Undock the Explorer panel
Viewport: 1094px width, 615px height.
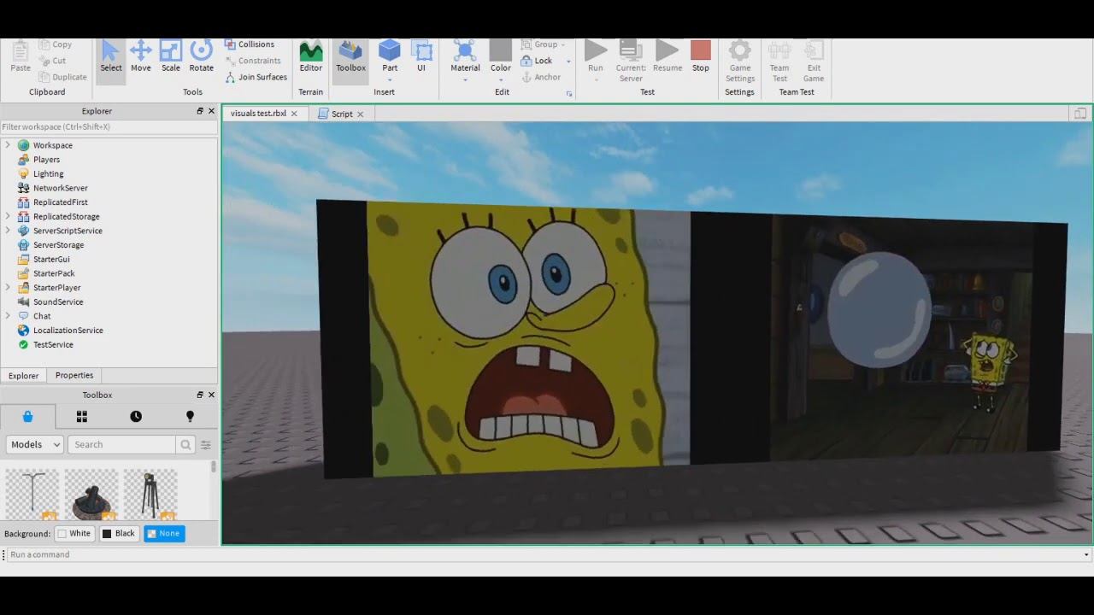pyautogui.click(x=200, y=111)
